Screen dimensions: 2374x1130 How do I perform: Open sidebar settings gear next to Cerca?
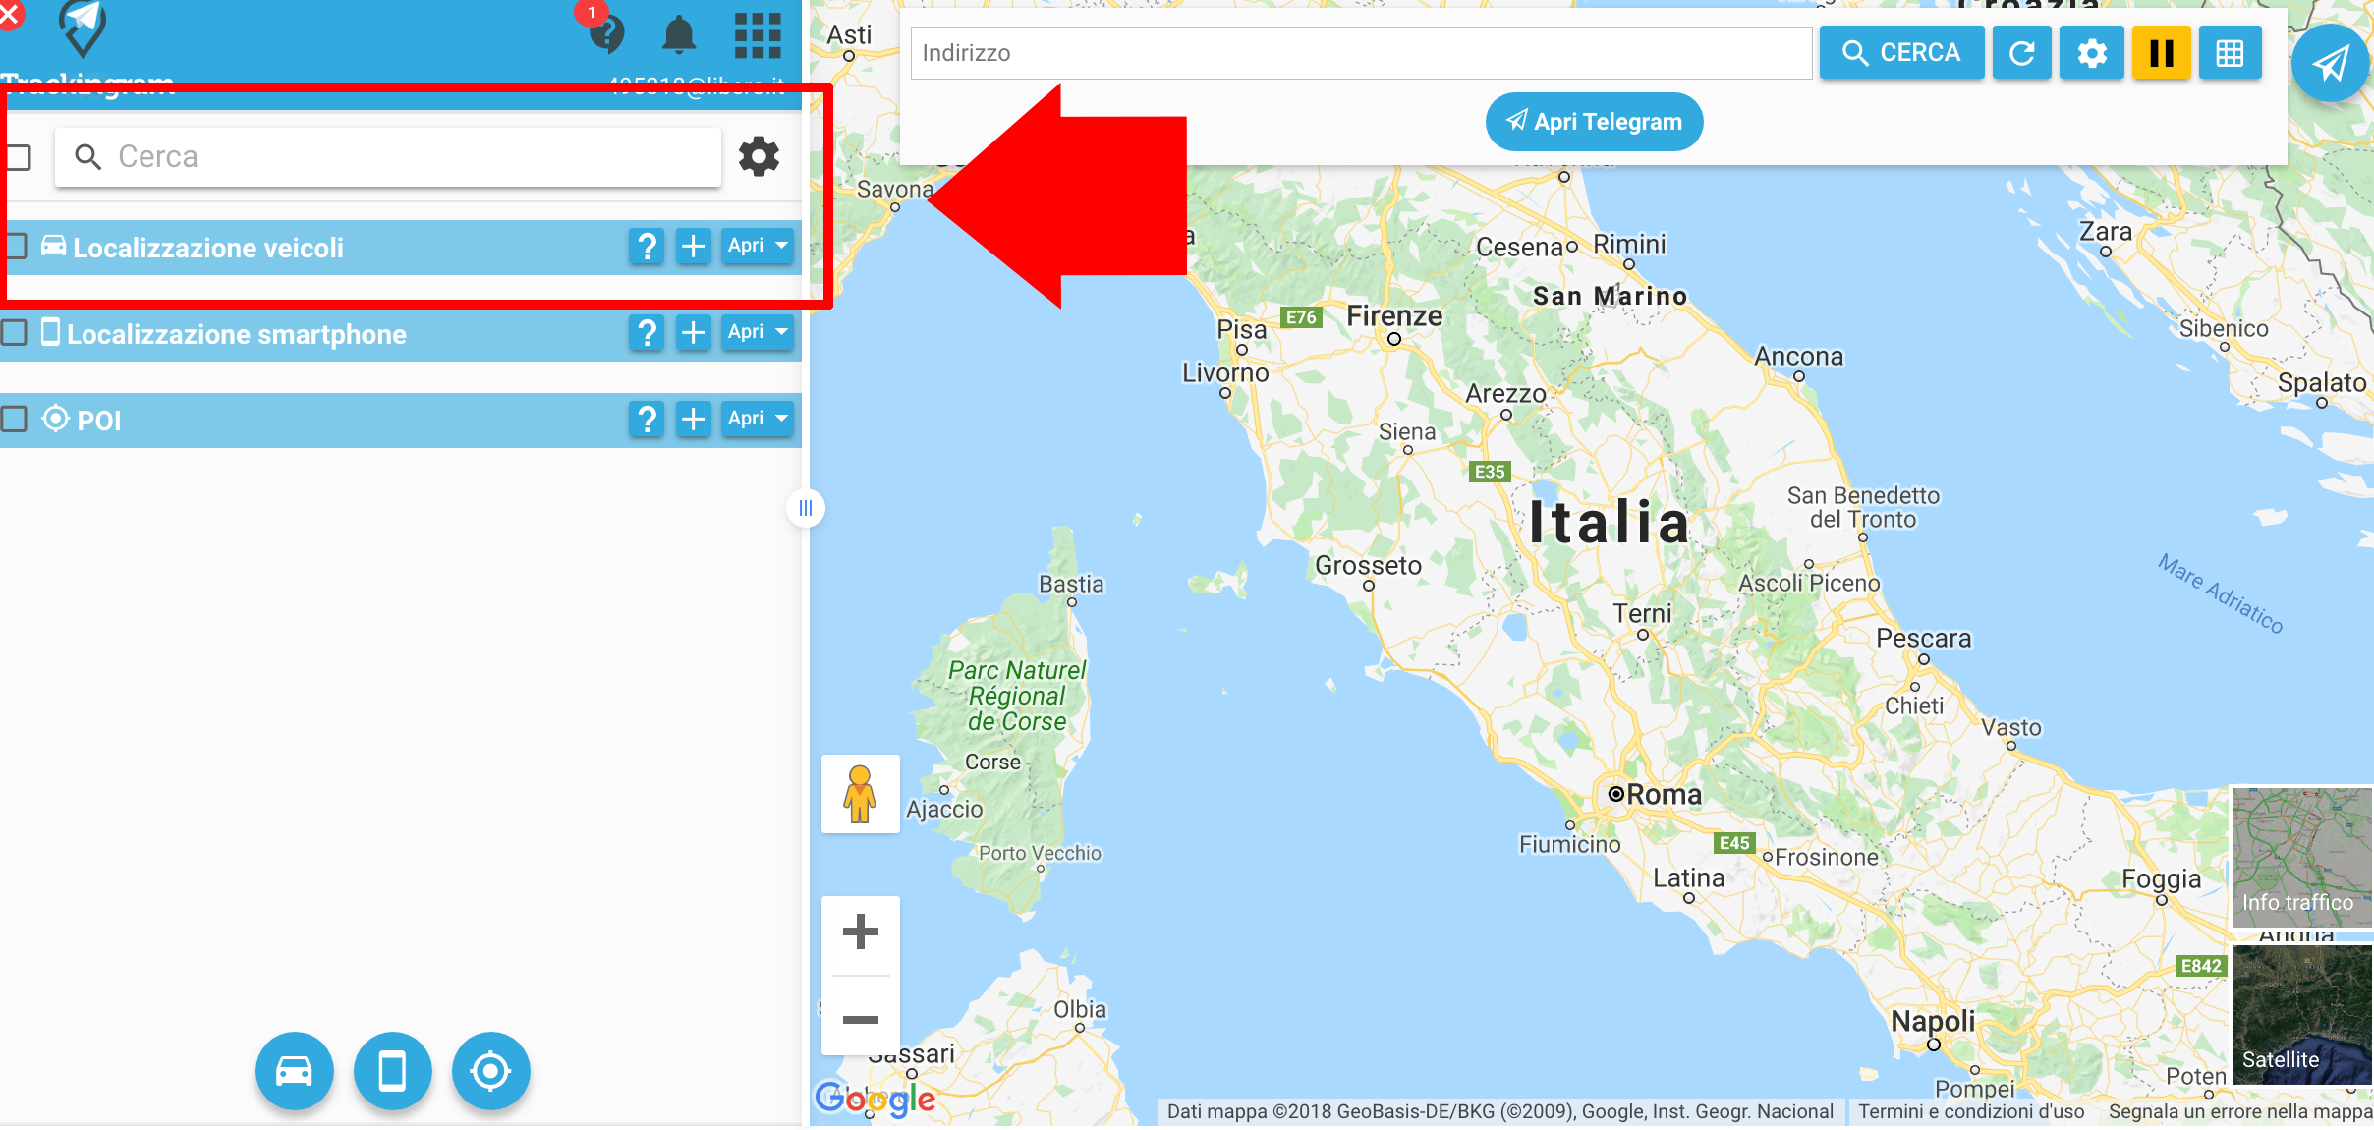pos(759,156)
